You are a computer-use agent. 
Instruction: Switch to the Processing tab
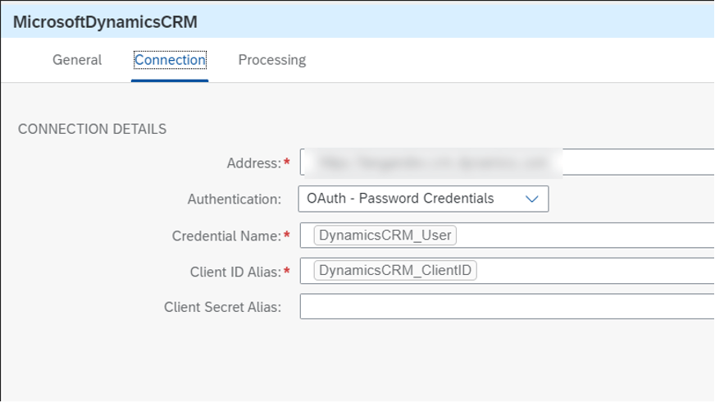[x=271, y=60]
